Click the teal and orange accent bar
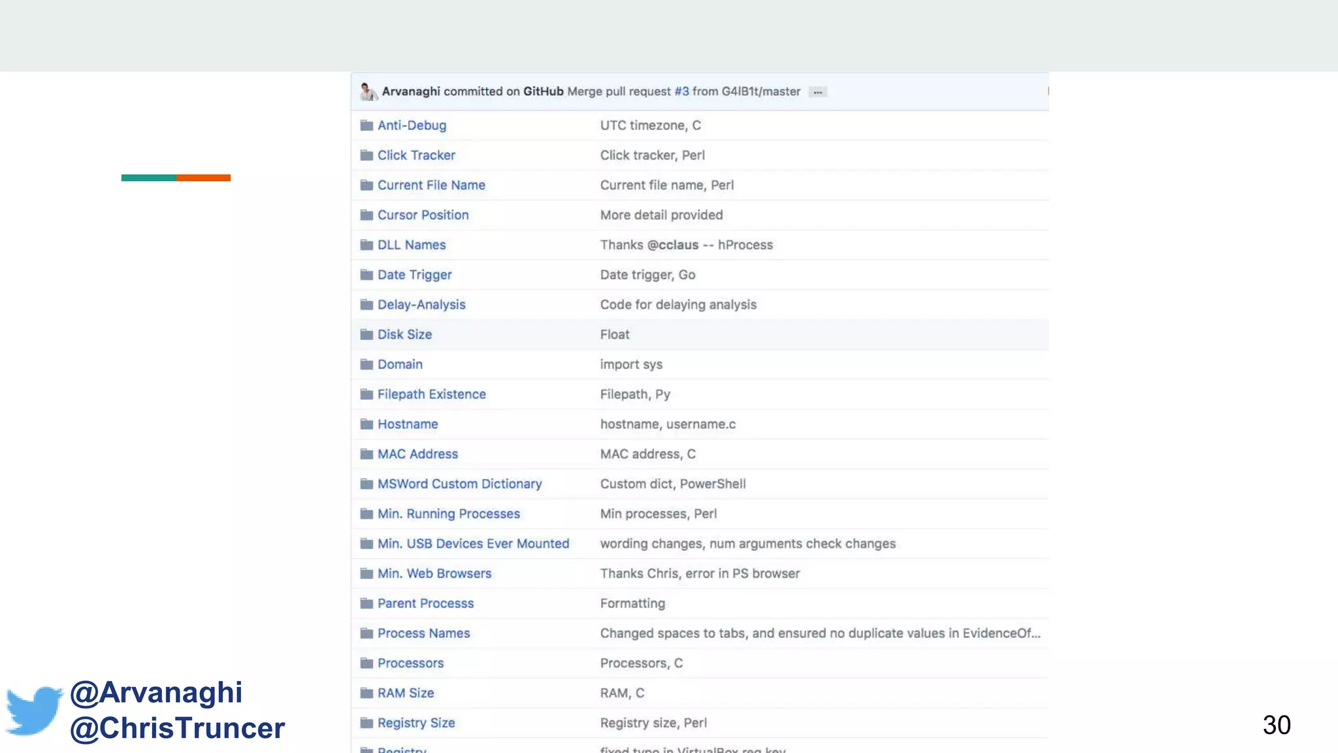This screenshot has width=1338, height=753. pyautogui.click(x=176, y=178)
